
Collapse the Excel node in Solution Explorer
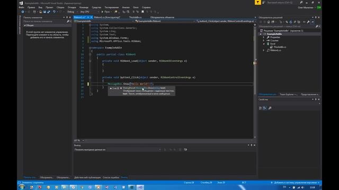click(x=264, y=44)
